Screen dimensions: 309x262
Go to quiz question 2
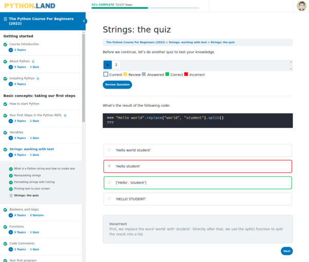(116, 65)
